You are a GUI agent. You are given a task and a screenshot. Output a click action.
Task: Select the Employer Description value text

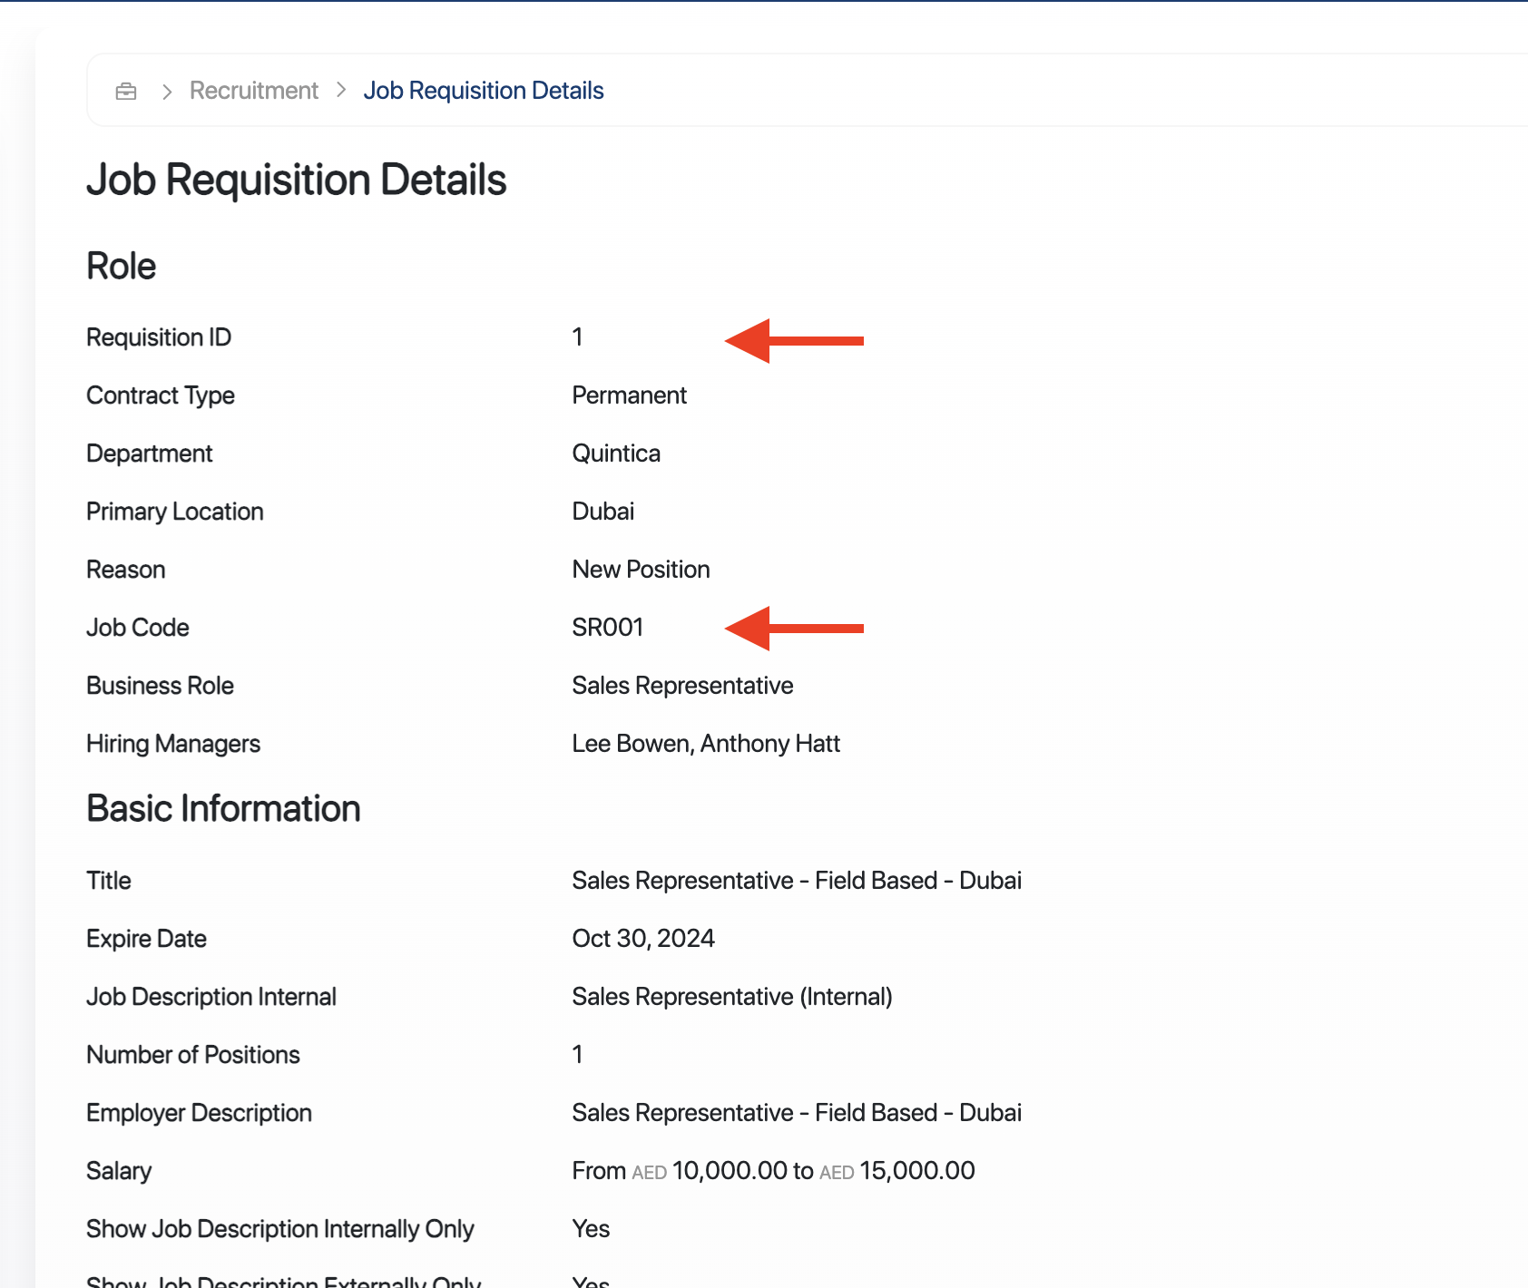(x=797, y=1113)
